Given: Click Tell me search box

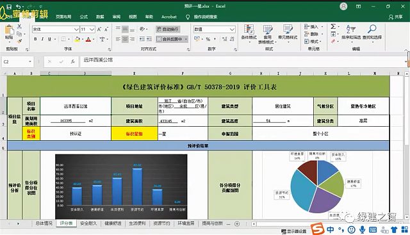Looking at the screenshot, I should tap(202, 17).
